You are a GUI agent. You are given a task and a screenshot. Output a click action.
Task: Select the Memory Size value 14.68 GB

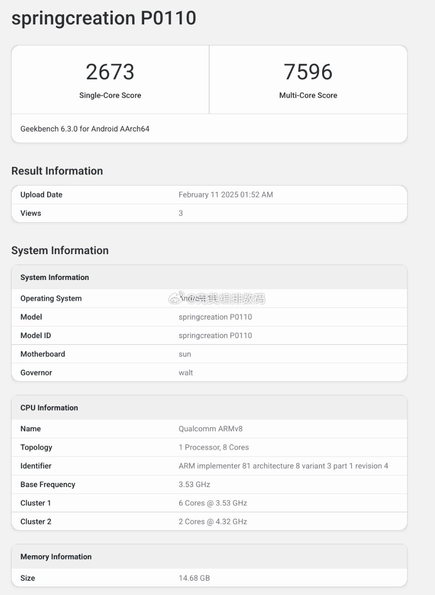click(194, 578)
